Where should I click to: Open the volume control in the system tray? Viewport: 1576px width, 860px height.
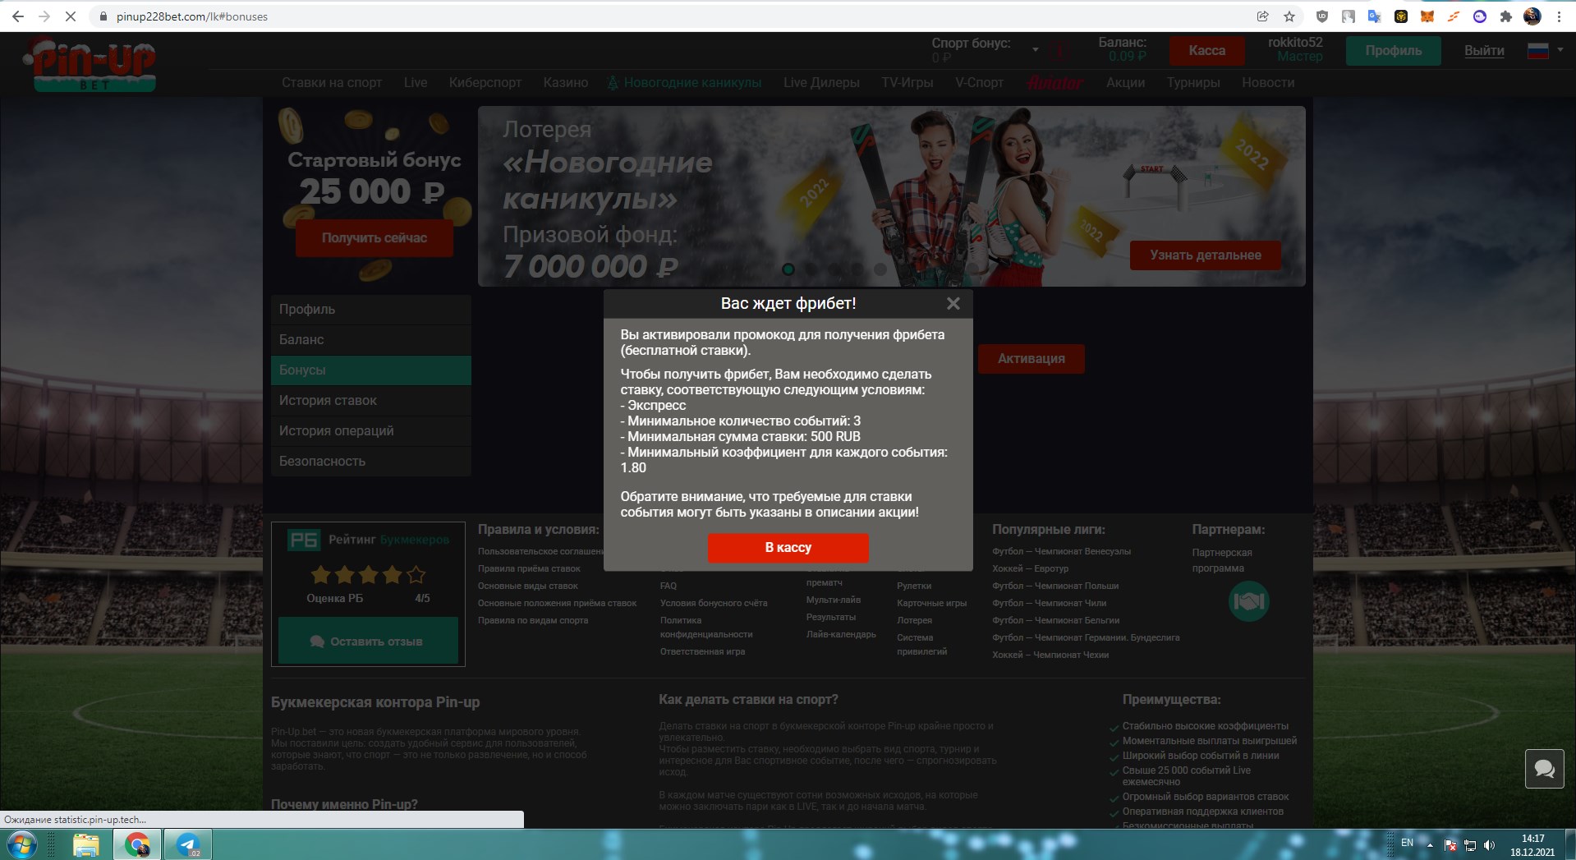[x=1489, y=845]
